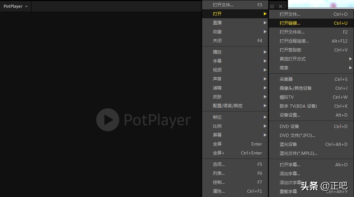The height and width of the screenshot is (197, 354).
Task: Click the fullscreen toggle icon in title bar
Action: point(272,6)
